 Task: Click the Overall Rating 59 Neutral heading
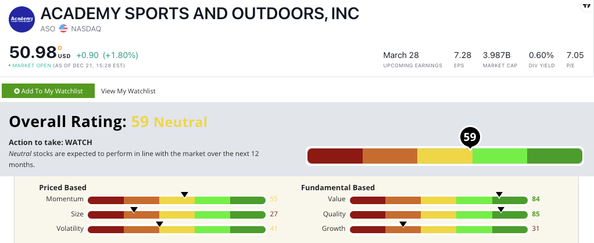point(108,122)
